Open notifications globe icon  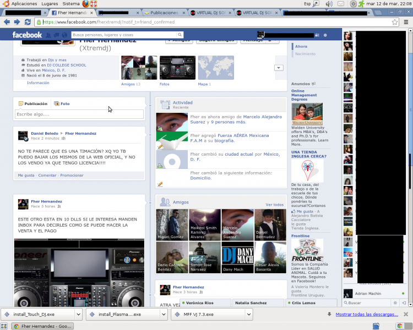pyautogui.click(x=64, y=35)
